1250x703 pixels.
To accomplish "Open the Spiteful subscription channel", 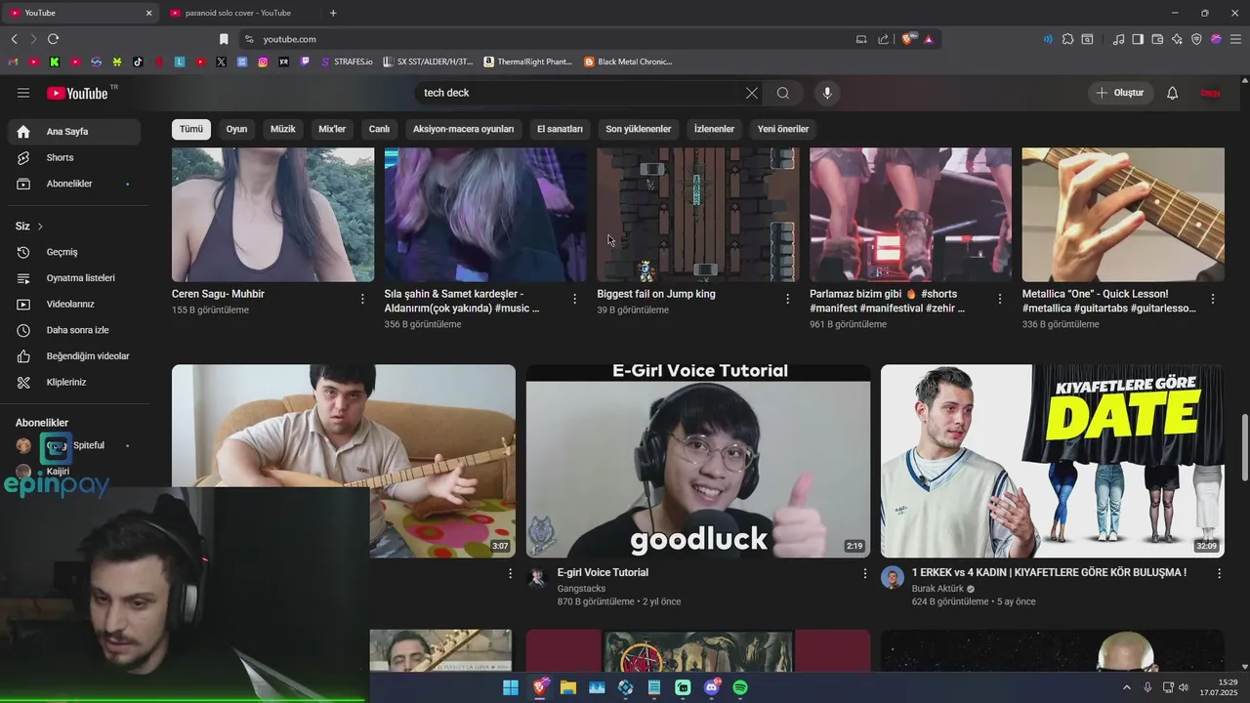I will click(72, 445).
